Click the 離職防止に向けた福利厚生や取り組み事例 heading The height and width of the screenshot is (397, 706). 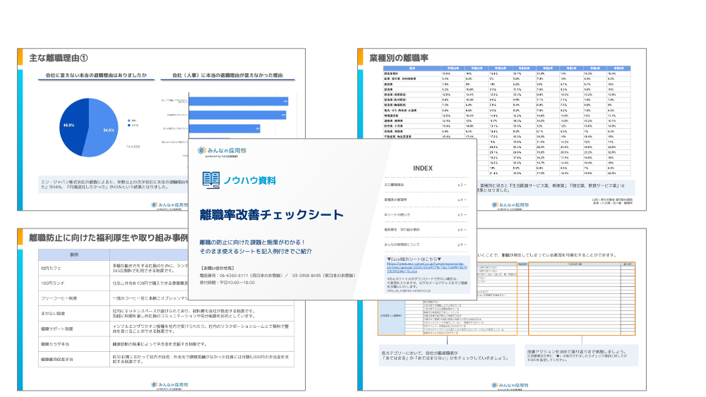(109, 238)
